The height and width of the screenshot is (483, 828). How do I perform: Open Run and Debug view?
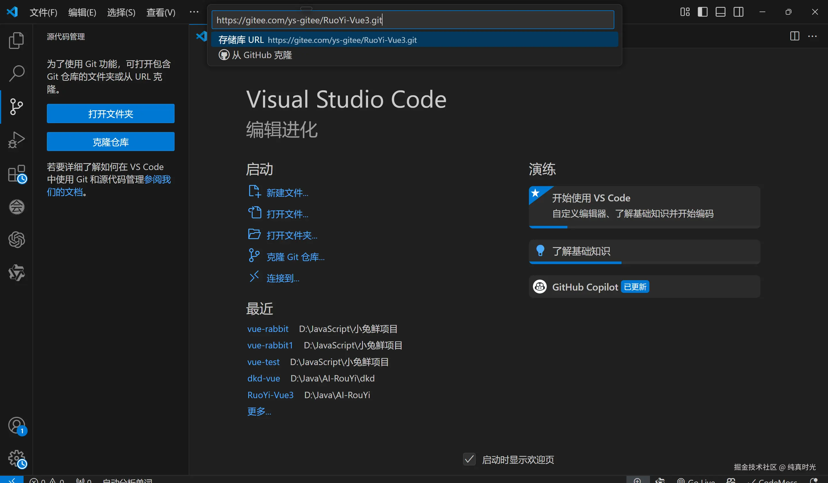click(x=16, y=140)
